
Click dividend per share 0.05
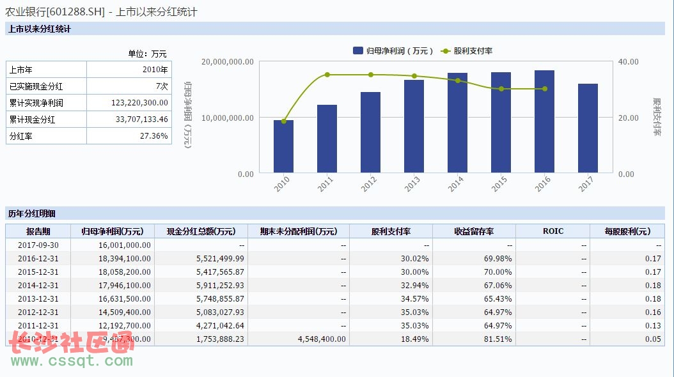click(x=653, y=339)
